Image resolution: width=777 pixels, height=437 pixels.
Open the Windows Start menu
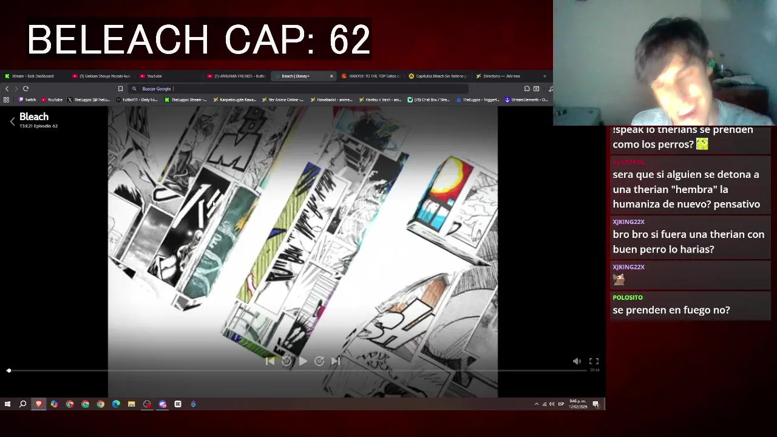coord(7,404)
